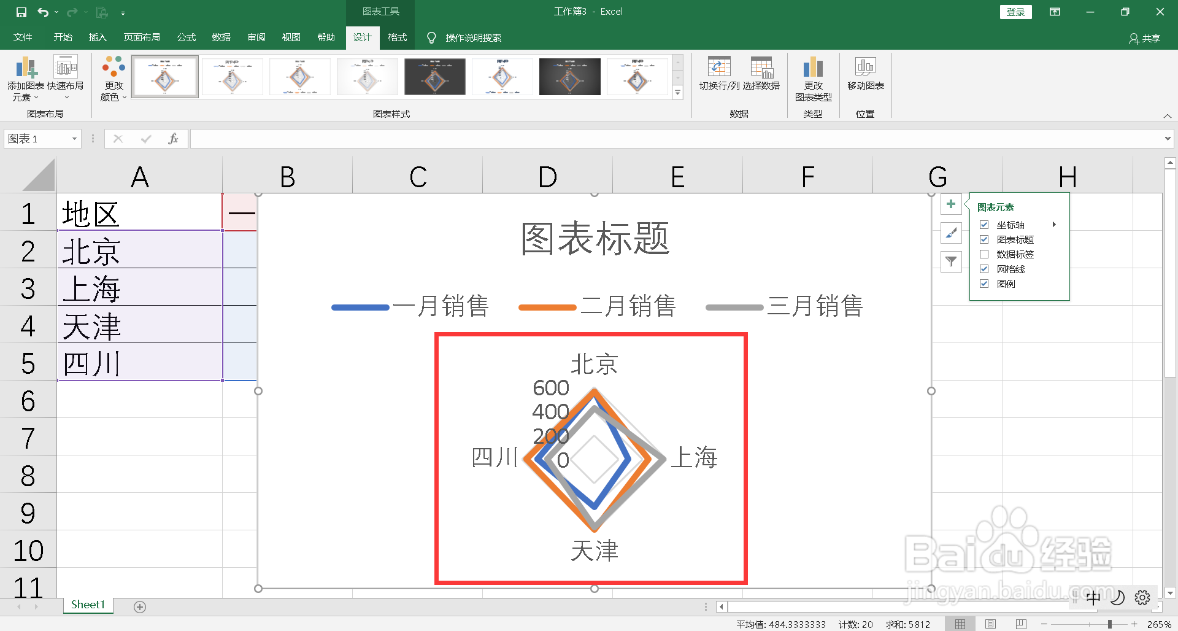Viewport: 1178px width, 631px height.
Task: Open the 文件 menu
Action: pyautogui.click(x=23, y=37)
